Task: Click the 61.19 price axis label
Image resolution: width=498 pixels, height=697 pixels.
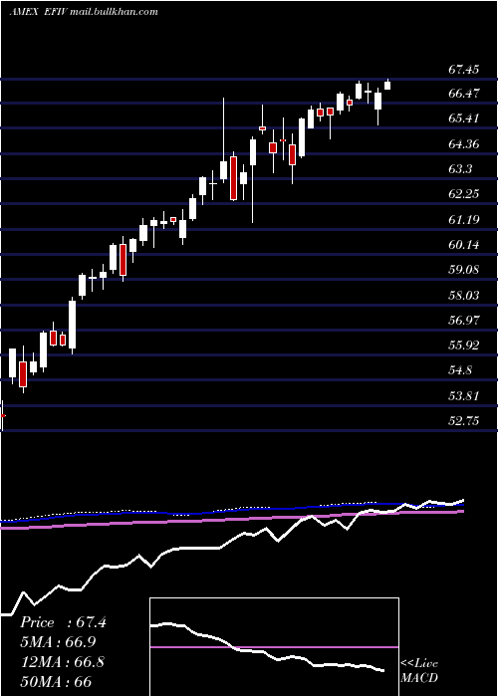Action: point(464,219)
